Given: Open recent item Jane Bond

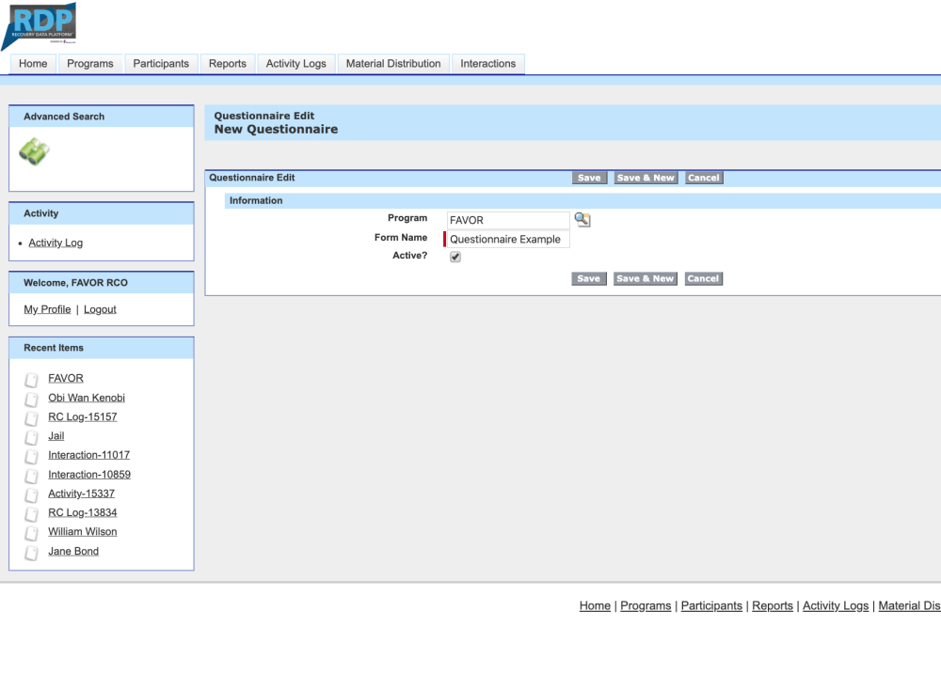Looking at the screenshot, I should [x=73, y=551].
